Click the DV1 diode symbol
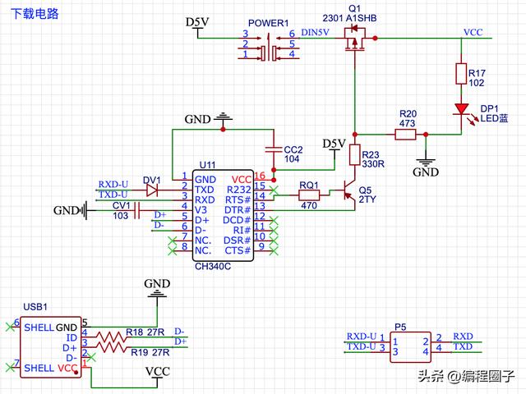 pos(152,190)
